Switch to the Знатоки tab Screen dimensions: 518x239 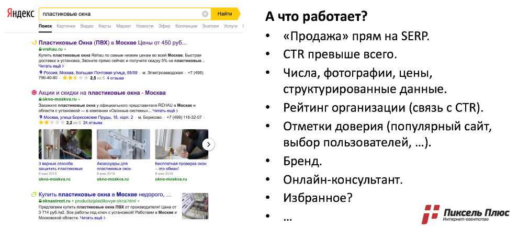(x=210, y=26)
